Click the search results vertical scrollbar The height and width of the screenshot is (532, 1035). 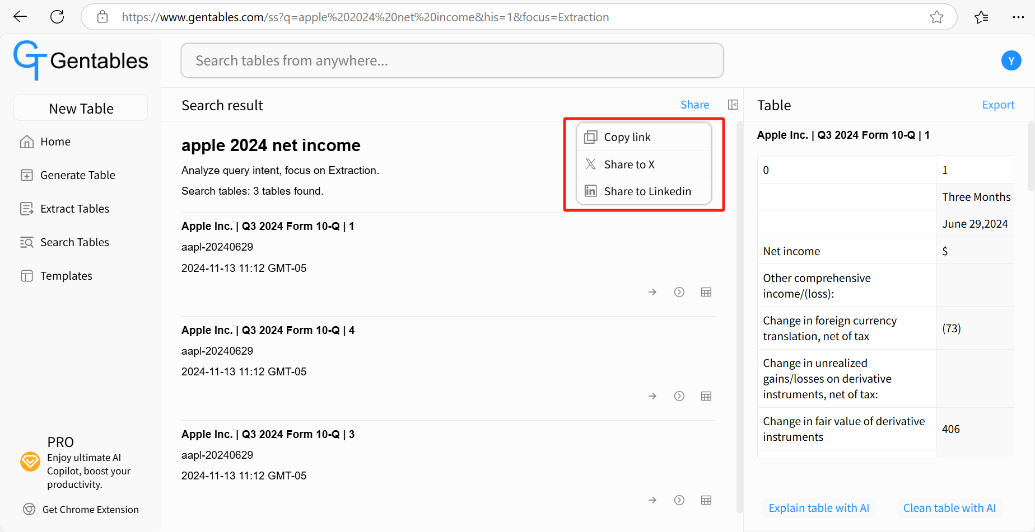tap(739, 317)
